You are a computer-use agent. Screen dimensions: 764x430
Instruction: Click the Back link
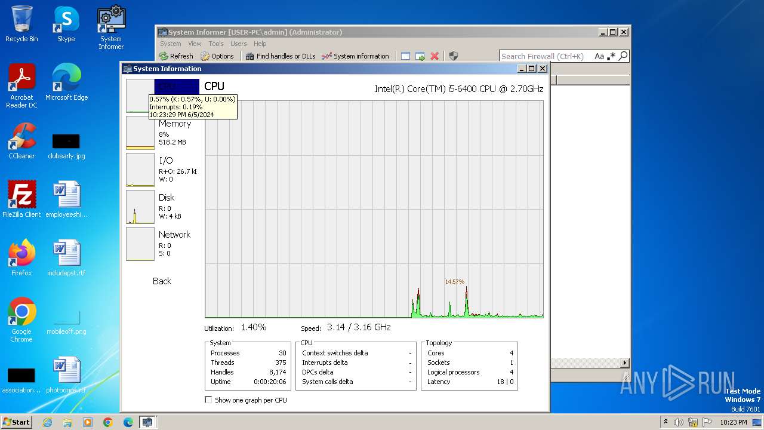[162, 281]
